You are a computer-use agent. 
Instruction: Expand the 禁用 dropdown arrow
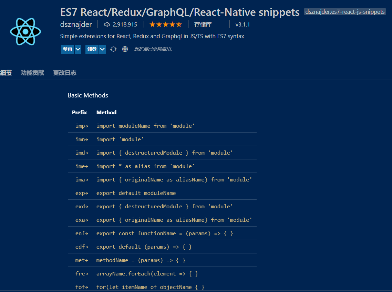[78, 49]
